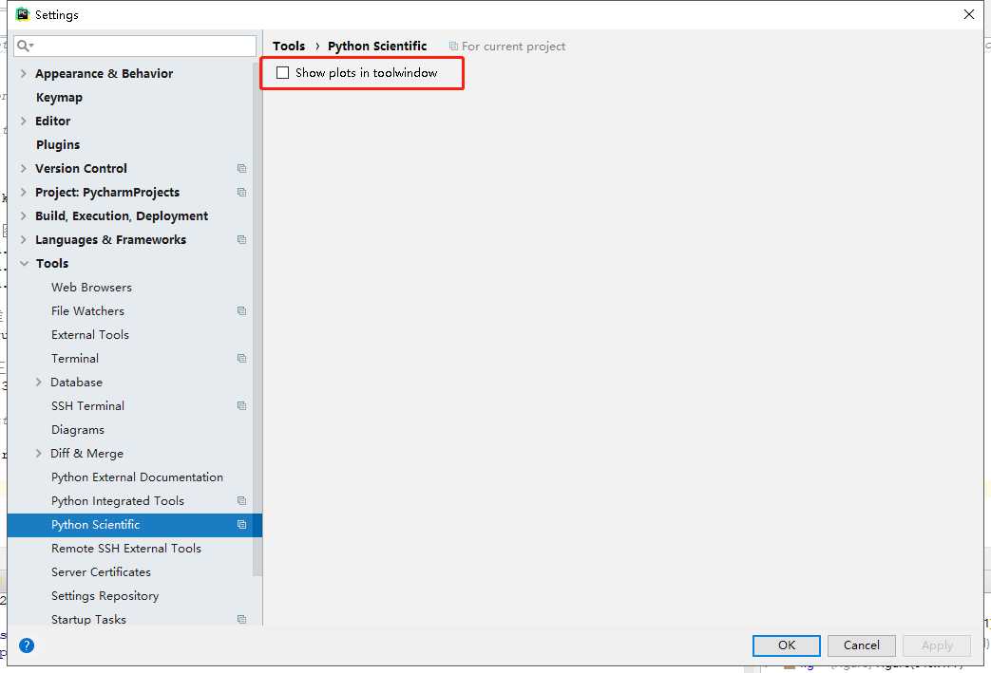
Task: Click the PyCharm icon in title bar
Action: pyautogui.click(x=23, y=14)
